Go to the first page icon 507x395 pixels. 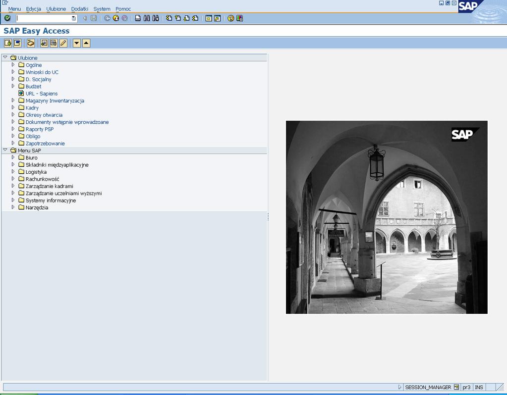click(169, 18)
